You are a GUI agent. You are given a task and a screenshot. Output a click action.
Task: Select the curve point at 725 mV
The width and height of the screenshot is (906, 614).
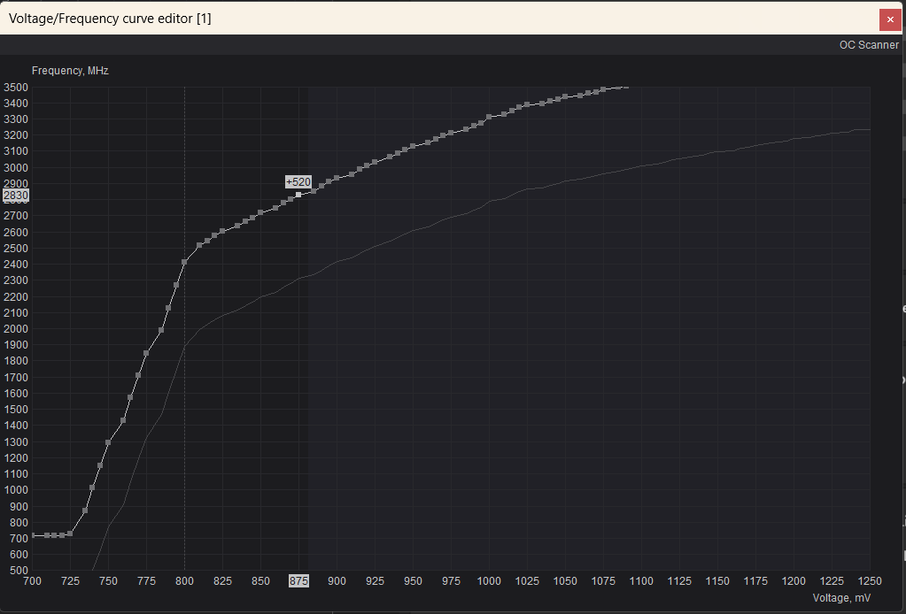(x=70, y=533)
